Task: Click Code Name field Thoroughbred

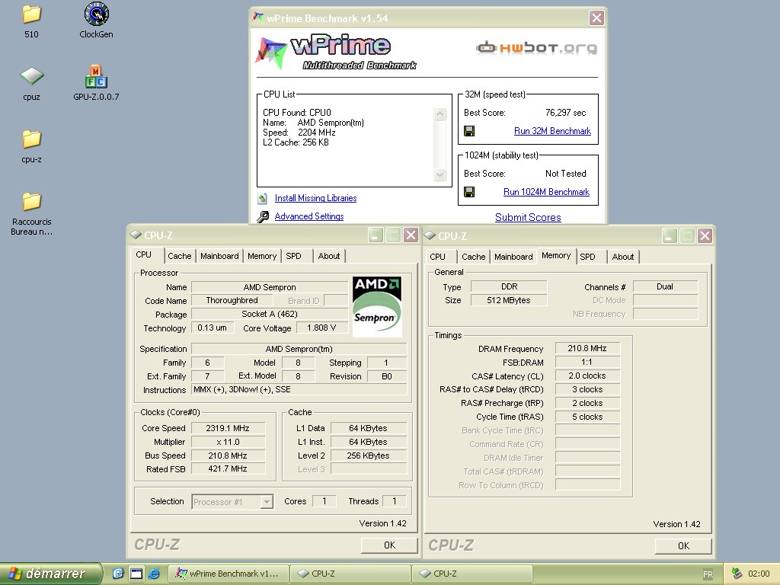Action: (232, 300)
